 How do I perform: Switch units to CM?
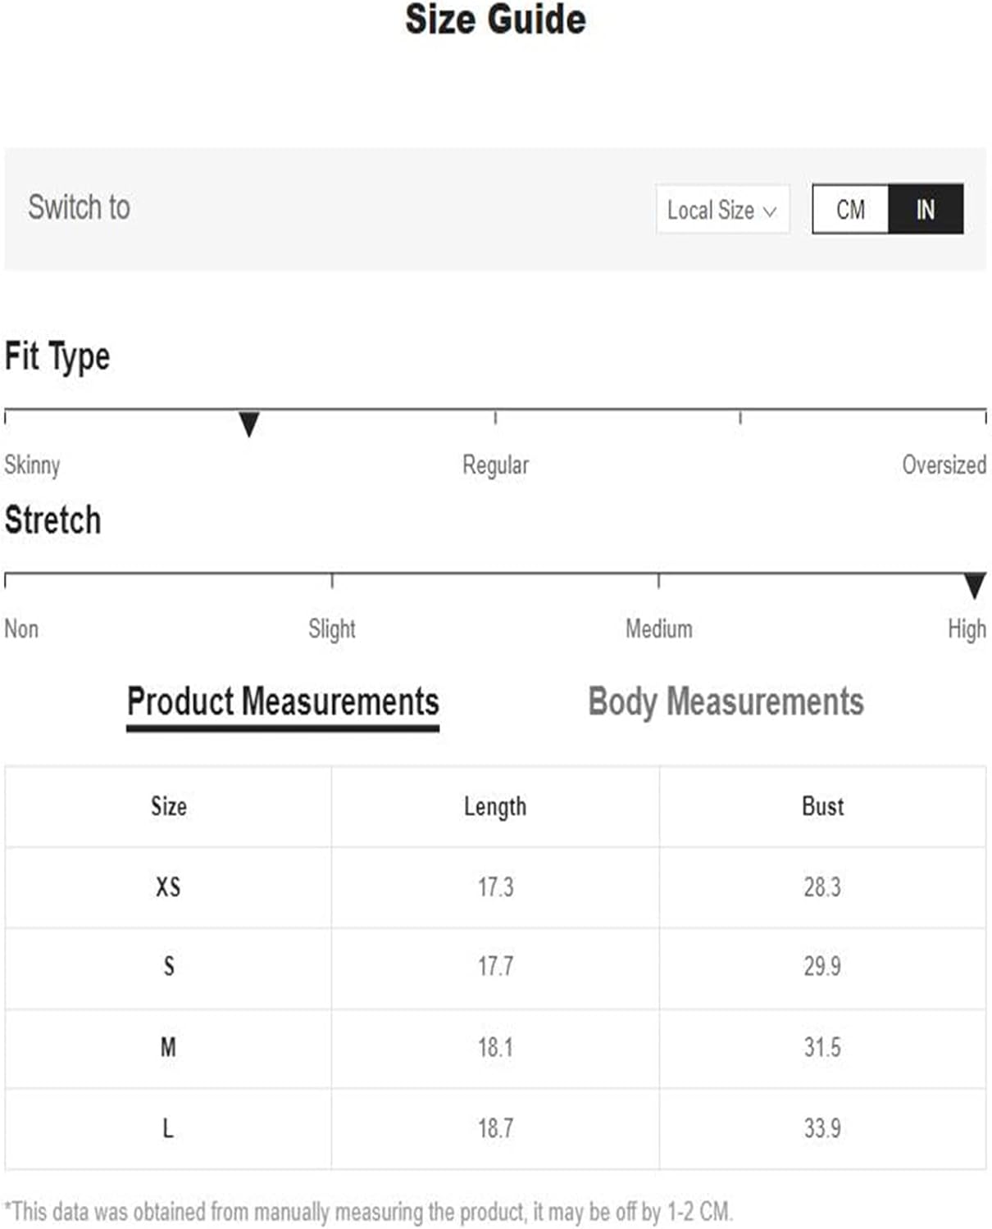(850, 209)
